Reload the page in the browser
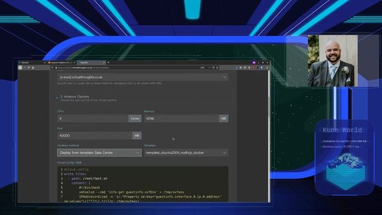The height and width of the screenshot is (215, 382). point(29,67)
